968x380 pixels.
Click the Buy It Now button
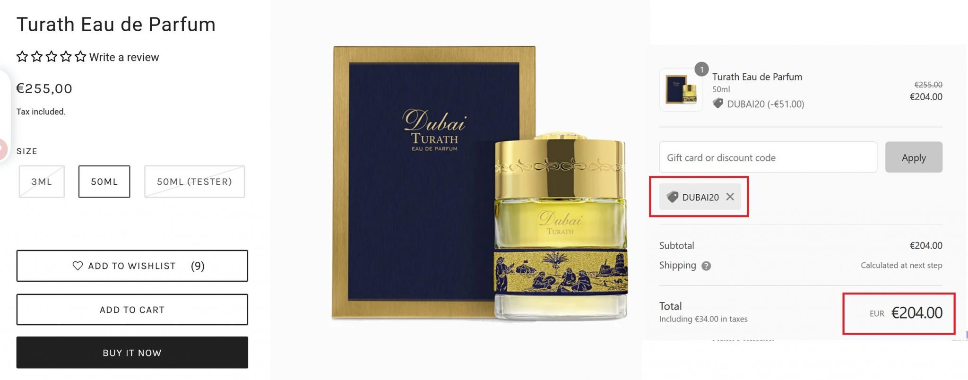tap(132, 353)
